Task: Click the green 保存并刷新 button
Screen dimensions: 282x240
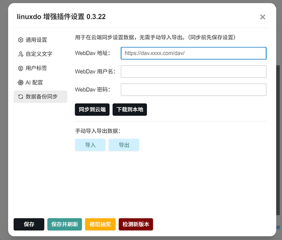Action: [65, 224]
